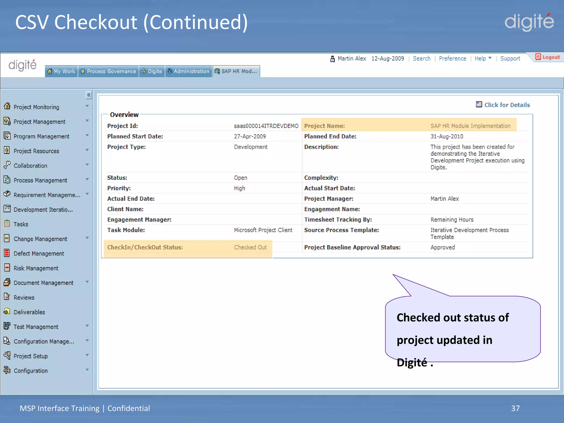Image resolution: width=564 pixels, height=423 pixels.
Task: Click the Change Management sidebar icon
Action: (x=7, y=238)
